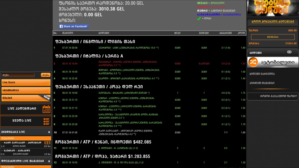Click the ფეხბურთი / ესპანეთი / კოპა დელ რეი heading

pyautogui.click(x=99, y=87)
